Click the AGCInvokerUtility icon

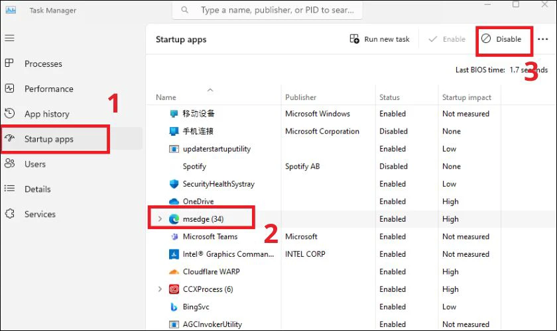(x=174, y=324)
